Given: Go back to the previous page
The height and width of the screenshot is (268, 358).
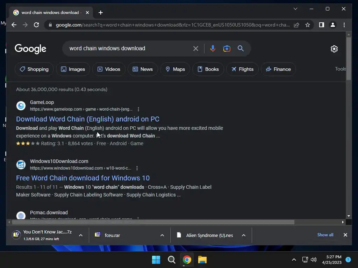Looking at the screenshot, I should [x=14, y=25].
